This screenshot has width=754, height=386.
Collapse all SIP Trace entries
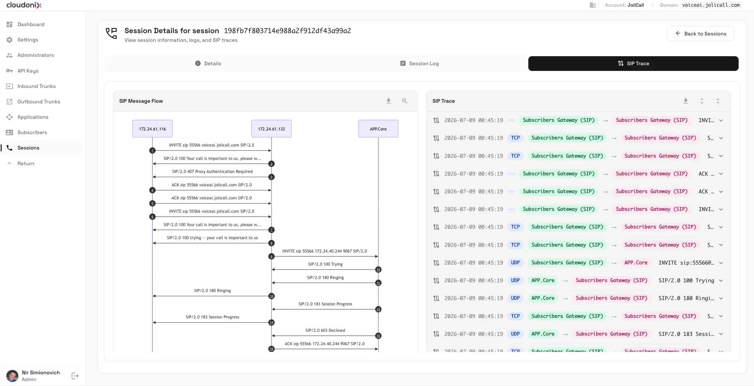[x=718, y=101]
